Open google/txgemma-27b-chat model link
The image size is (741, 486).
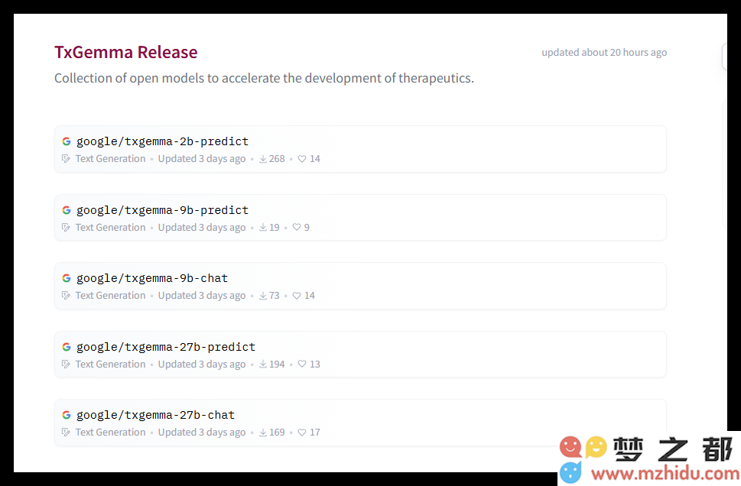click(x=155, y=415)
